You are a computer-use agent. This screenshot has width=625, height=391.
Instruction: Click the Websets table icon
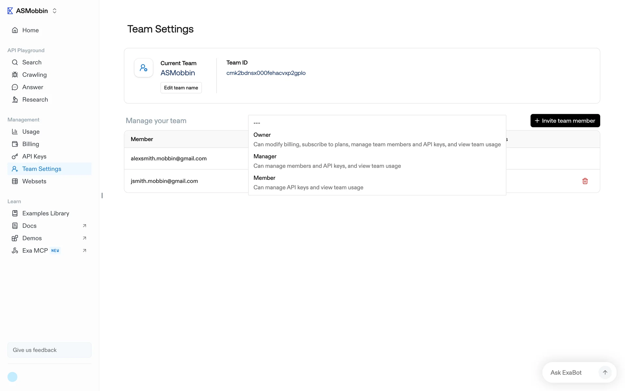tap(15, 181)
